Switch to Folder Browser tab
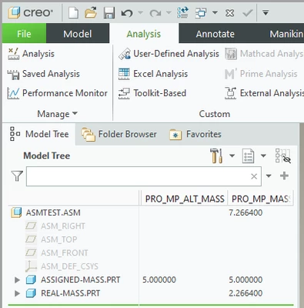This screenshot has height=308, width=304. 119,134
